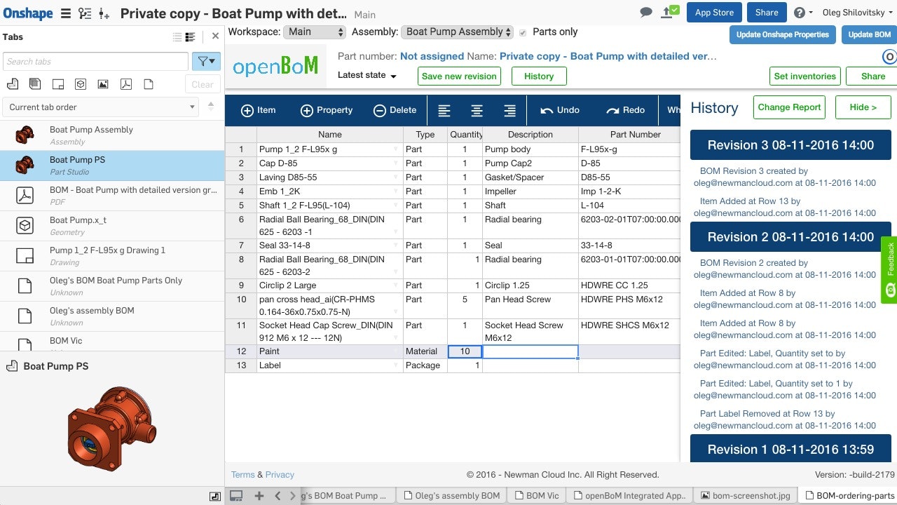Click the Quantity cell for Paint row
Screen dimensions: 897x505
pyautogui.click(x=465, y=351)
